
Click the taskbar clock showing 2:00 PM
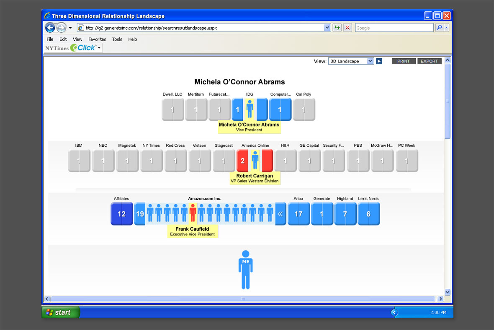pyautogui.click(x=438, y=312)
